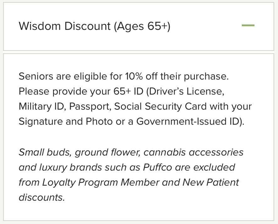
Task: Collapse the Wisdom Discount section with minus icon
Action: [x=248, y=25]
